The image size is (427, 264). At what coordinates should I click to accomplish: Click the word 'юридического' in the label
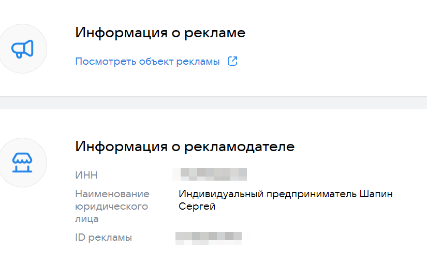pyautogui.click(x=111, y=207)
